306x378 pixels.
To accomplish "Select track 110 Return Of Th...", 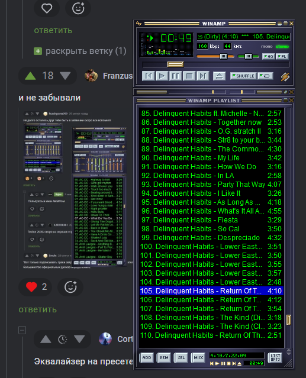I will click(211, 335).
